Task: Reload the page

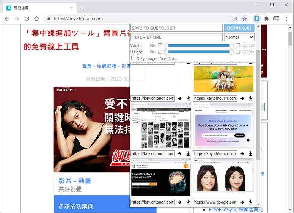Action: coord(27,19)
